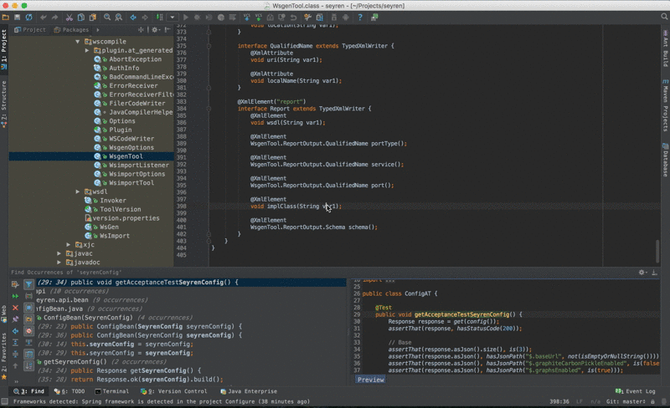Click the Save All disk icon
The height and width of the screenshot is (408, 670).
[x=18, y=17]
